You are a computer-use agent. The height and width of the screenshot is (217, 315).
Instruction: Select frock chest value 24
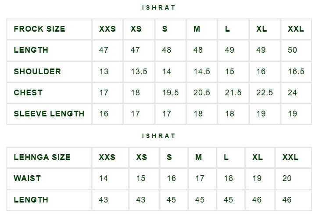(292, 93)
